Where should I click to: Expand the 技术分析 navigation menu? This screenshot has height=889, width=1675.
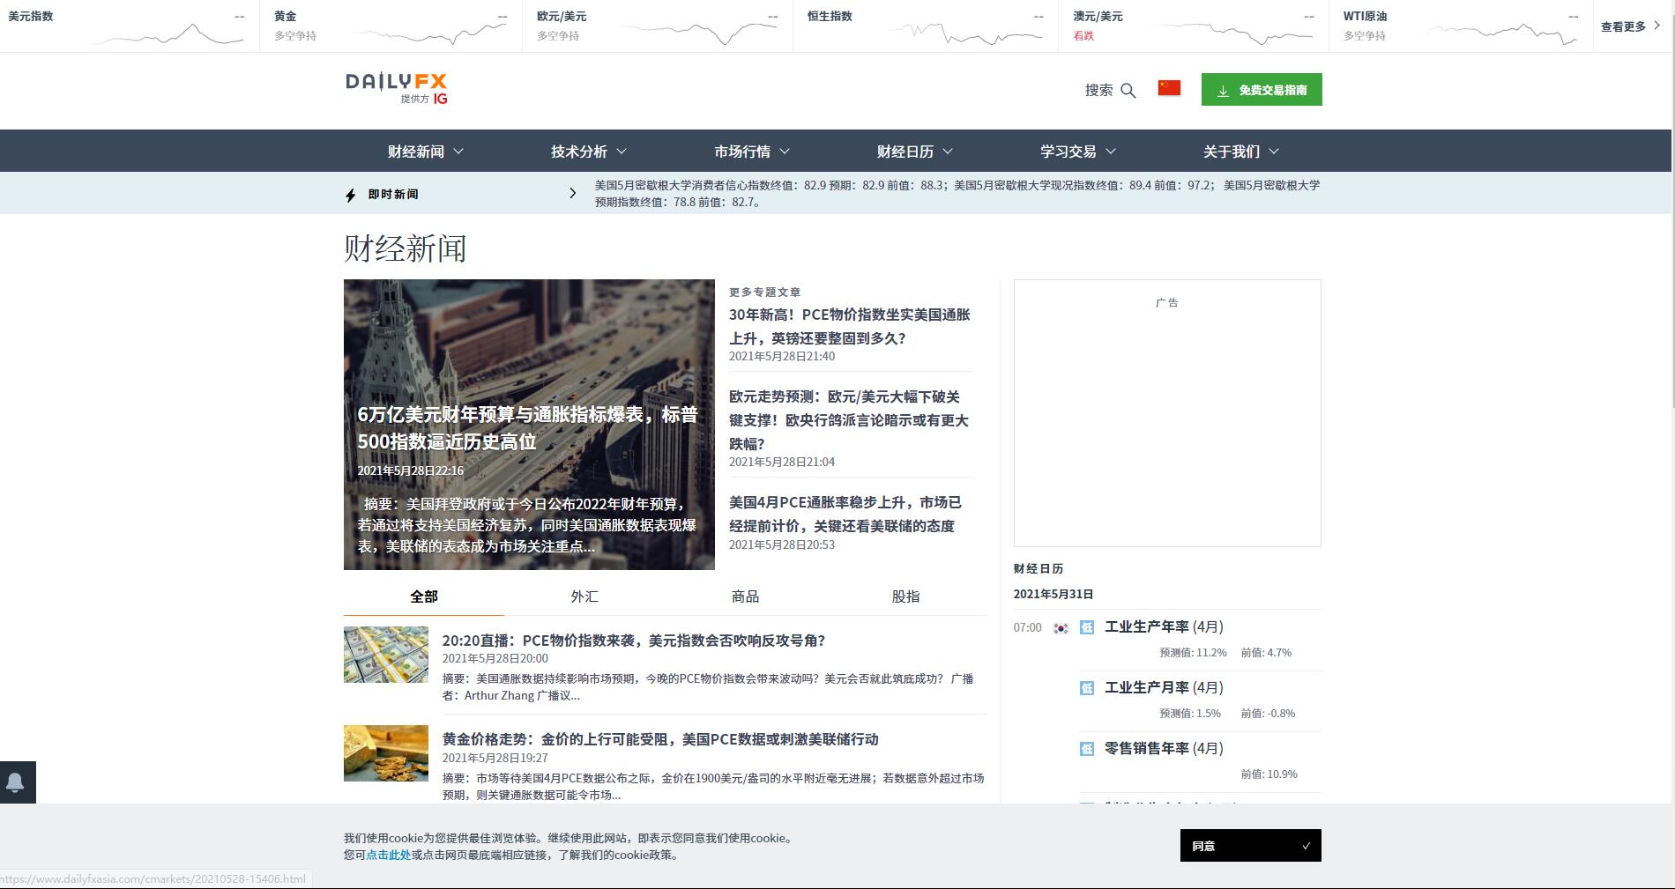588,152
